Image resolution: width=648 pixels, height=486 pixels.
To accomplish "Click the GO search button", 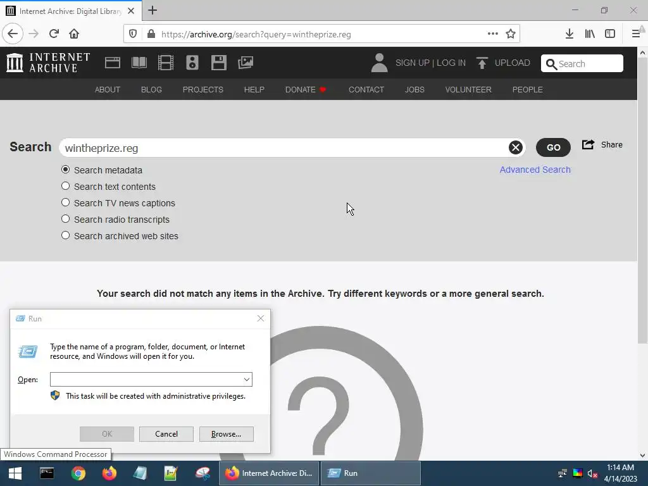I will pos(553,147).
